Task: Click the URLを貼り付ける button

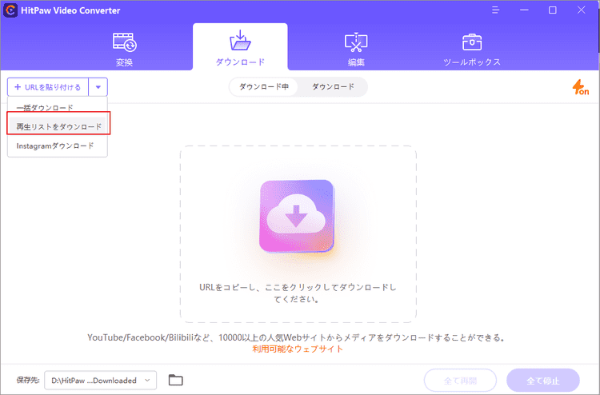Action: tap(48, 87)
